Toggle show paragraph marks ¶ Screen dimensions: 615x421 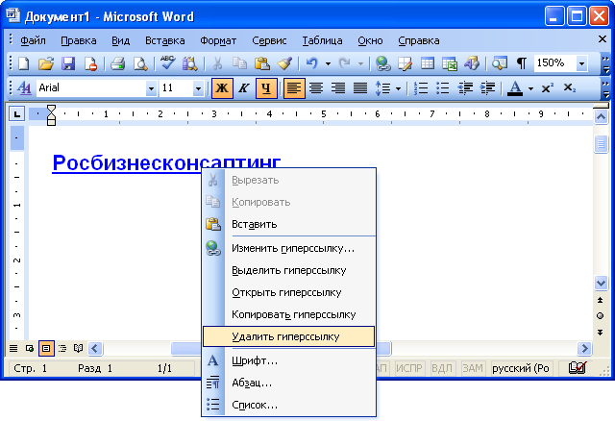(x=522, y=63)
